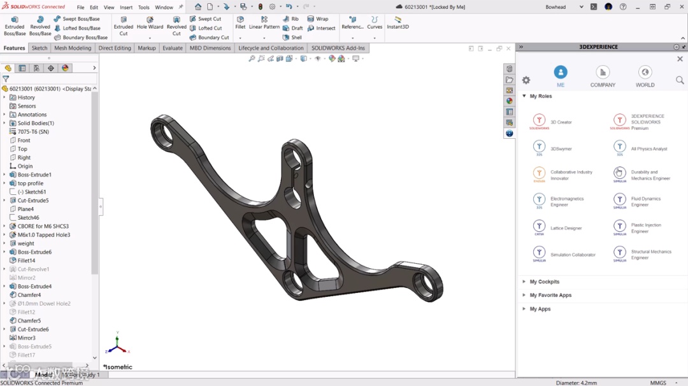Open 3DEXPERIENCE settings gear
The width and height of the screenshot is (688, 386).
tap(526, 80)
